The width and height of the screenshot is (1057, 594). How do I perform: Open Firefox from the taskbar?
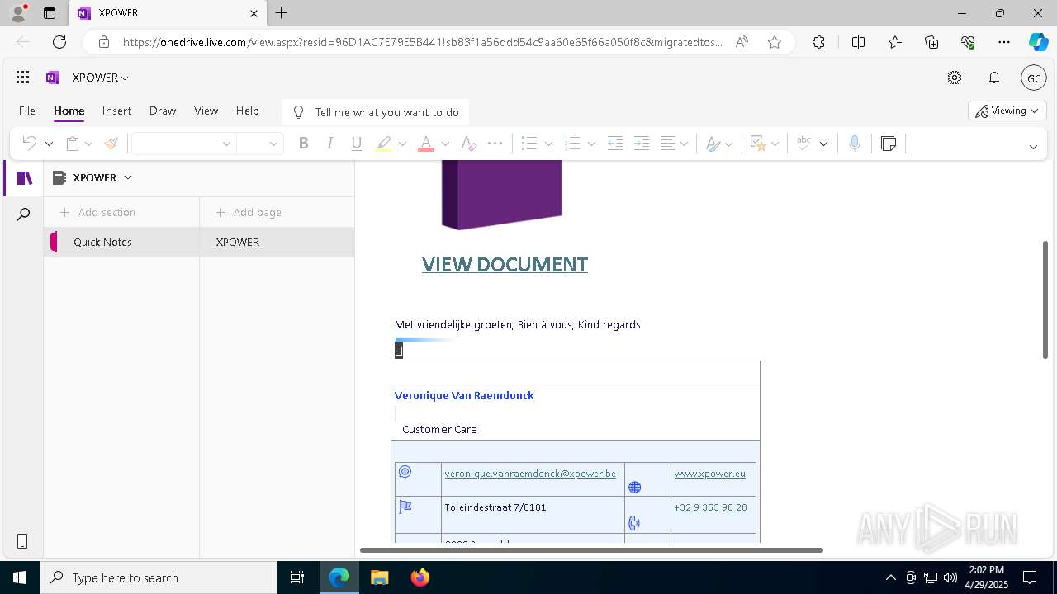[420, 577]
